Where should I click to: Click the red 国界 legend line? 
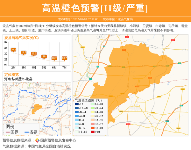click(8, 132)
